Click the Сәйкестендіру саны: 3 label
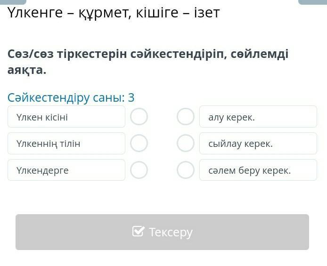 pyautogui.click(x=71, y=97)
